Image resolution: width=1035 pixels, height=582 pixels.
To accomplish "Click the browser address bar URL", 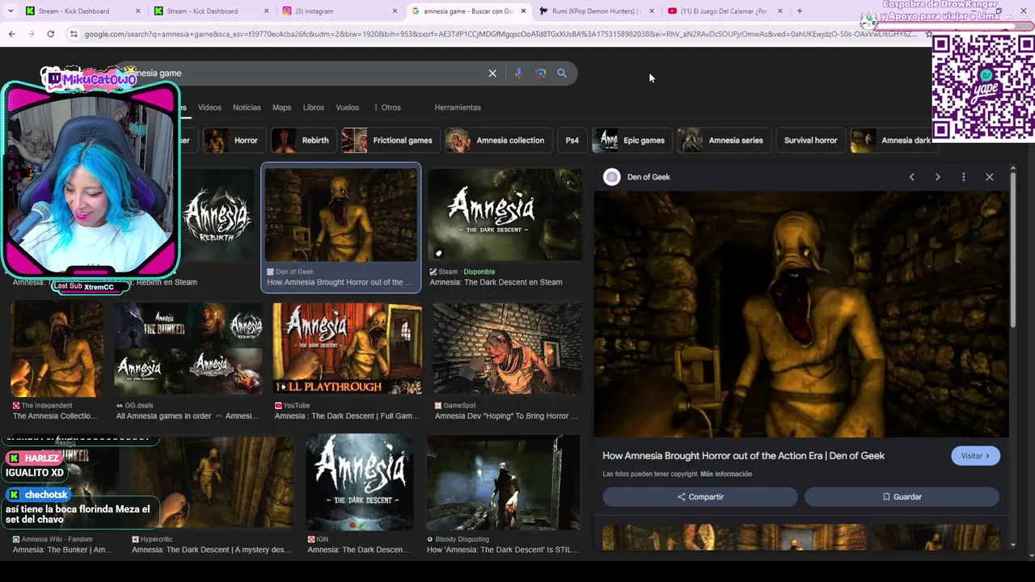I will coord(500,34).
